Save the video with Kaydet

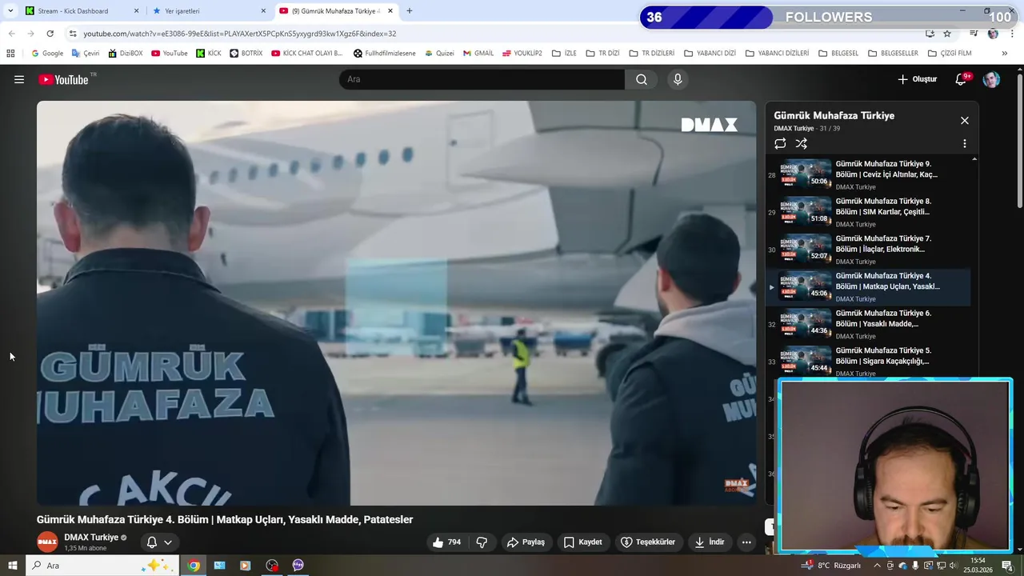[x=583, y=542]
